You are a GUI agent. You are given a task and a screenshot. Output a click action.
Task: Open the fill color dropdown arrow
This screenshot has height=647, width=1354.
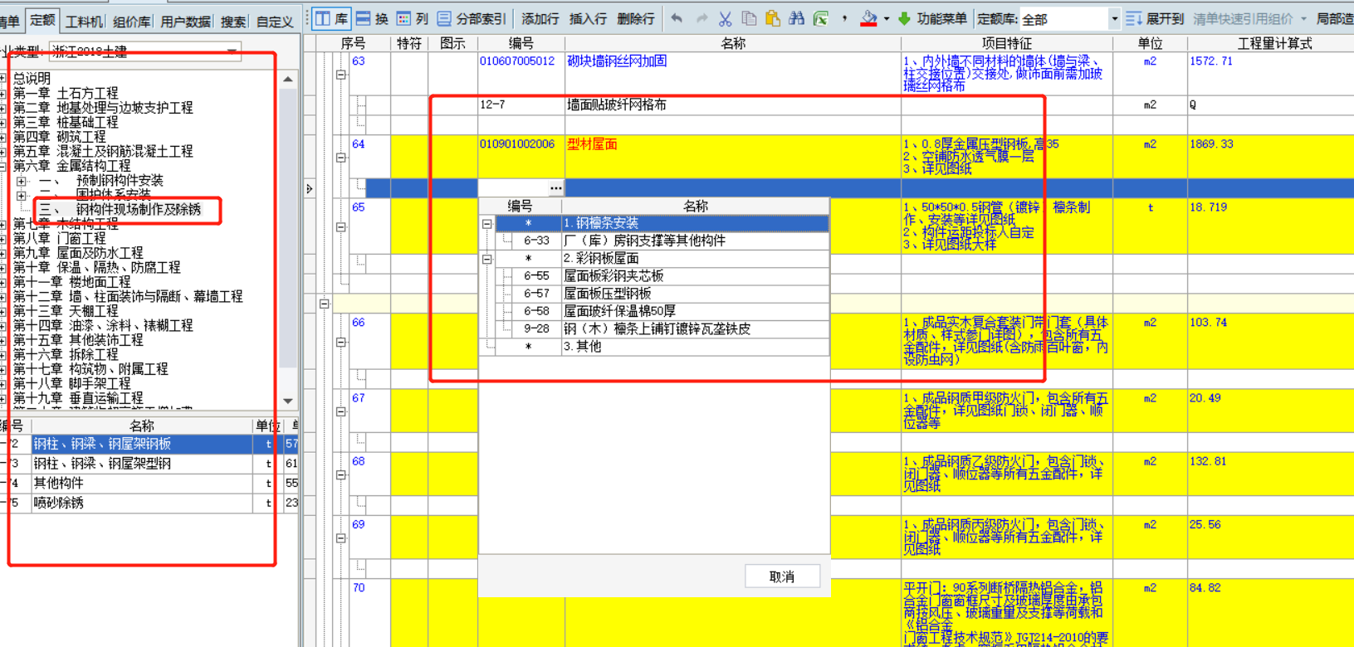[887, 18]
